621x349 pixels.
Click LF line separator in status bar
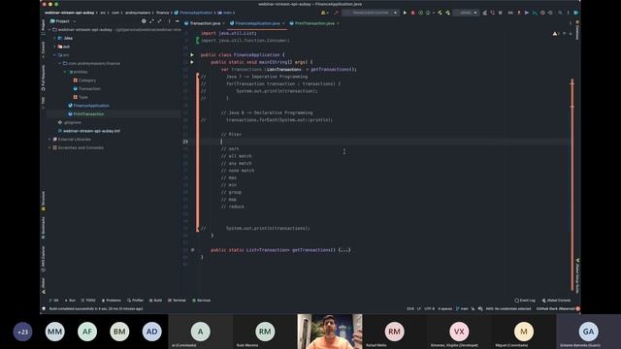419,308
